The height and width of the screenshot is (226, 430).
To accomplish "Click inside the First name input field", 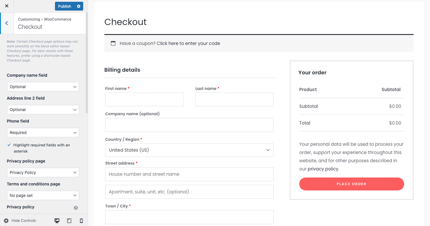I will (x=144, y=99).
